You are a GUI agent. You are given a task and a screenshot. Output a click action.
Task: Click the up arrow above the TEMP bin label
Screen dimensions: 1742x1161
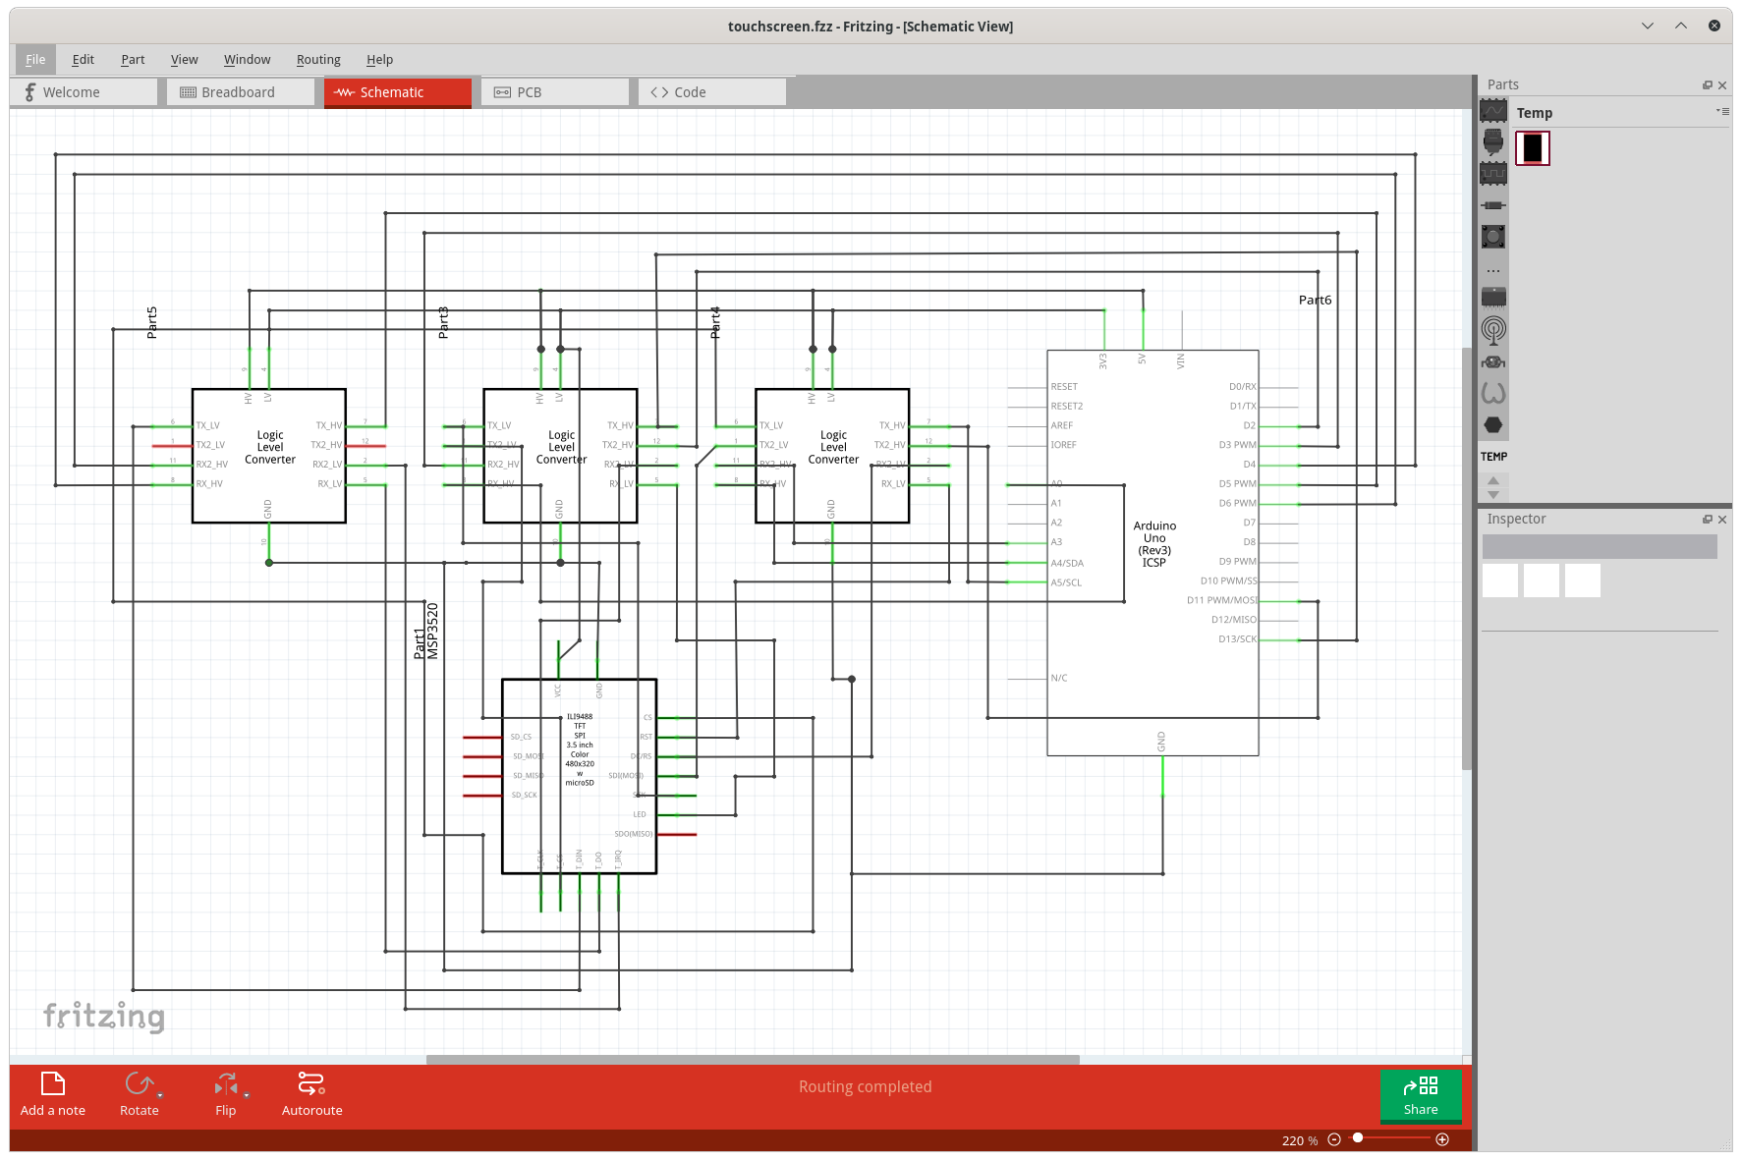tap(1493, 478)
